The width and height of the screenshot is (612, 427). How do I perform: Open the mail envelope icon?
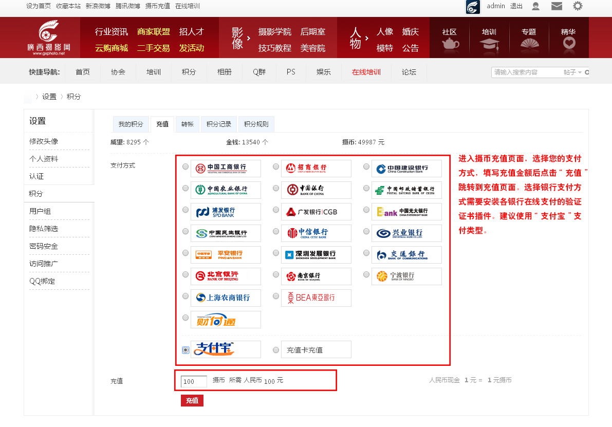pyautogui.click(x=557, y=6)
